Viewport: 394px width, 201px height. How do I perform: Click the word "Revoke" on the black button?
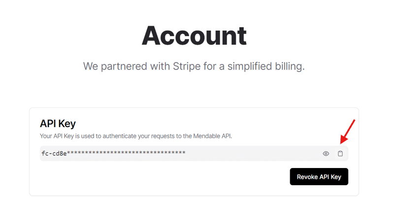point(307,176)
